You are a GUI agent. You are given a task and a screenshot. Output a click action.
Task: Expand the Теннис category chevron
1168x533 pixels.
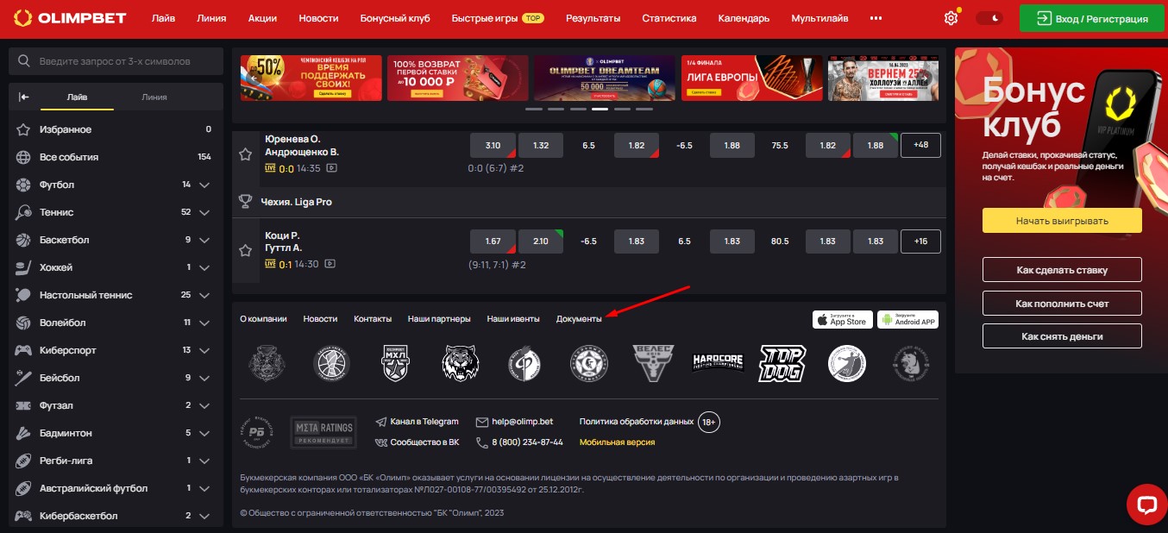[204, 212]
